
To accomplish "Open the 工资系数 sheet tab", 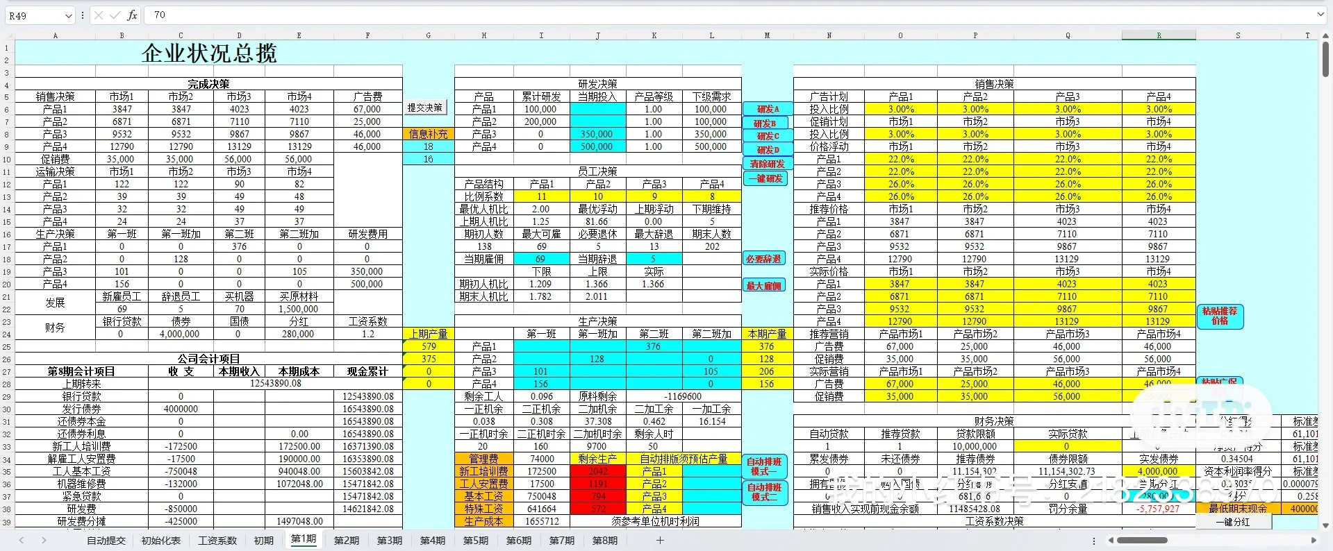I will tap(217, 540).
